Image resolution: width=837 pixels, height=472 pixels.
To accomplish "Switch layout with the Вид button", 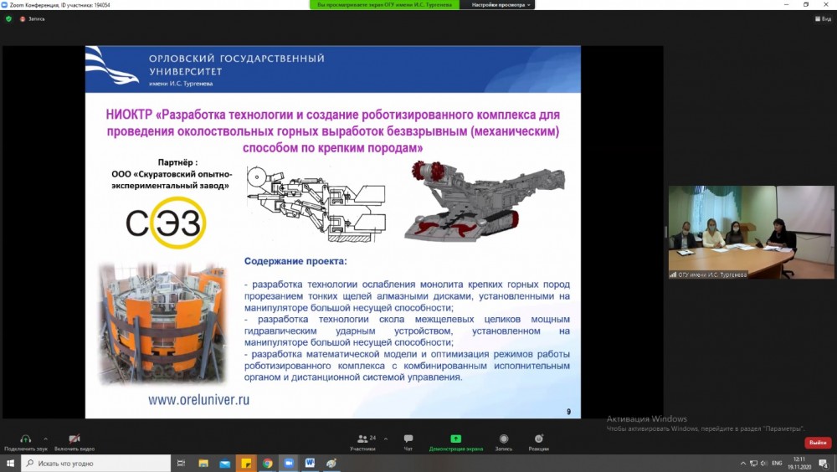I will pos(822,18).
